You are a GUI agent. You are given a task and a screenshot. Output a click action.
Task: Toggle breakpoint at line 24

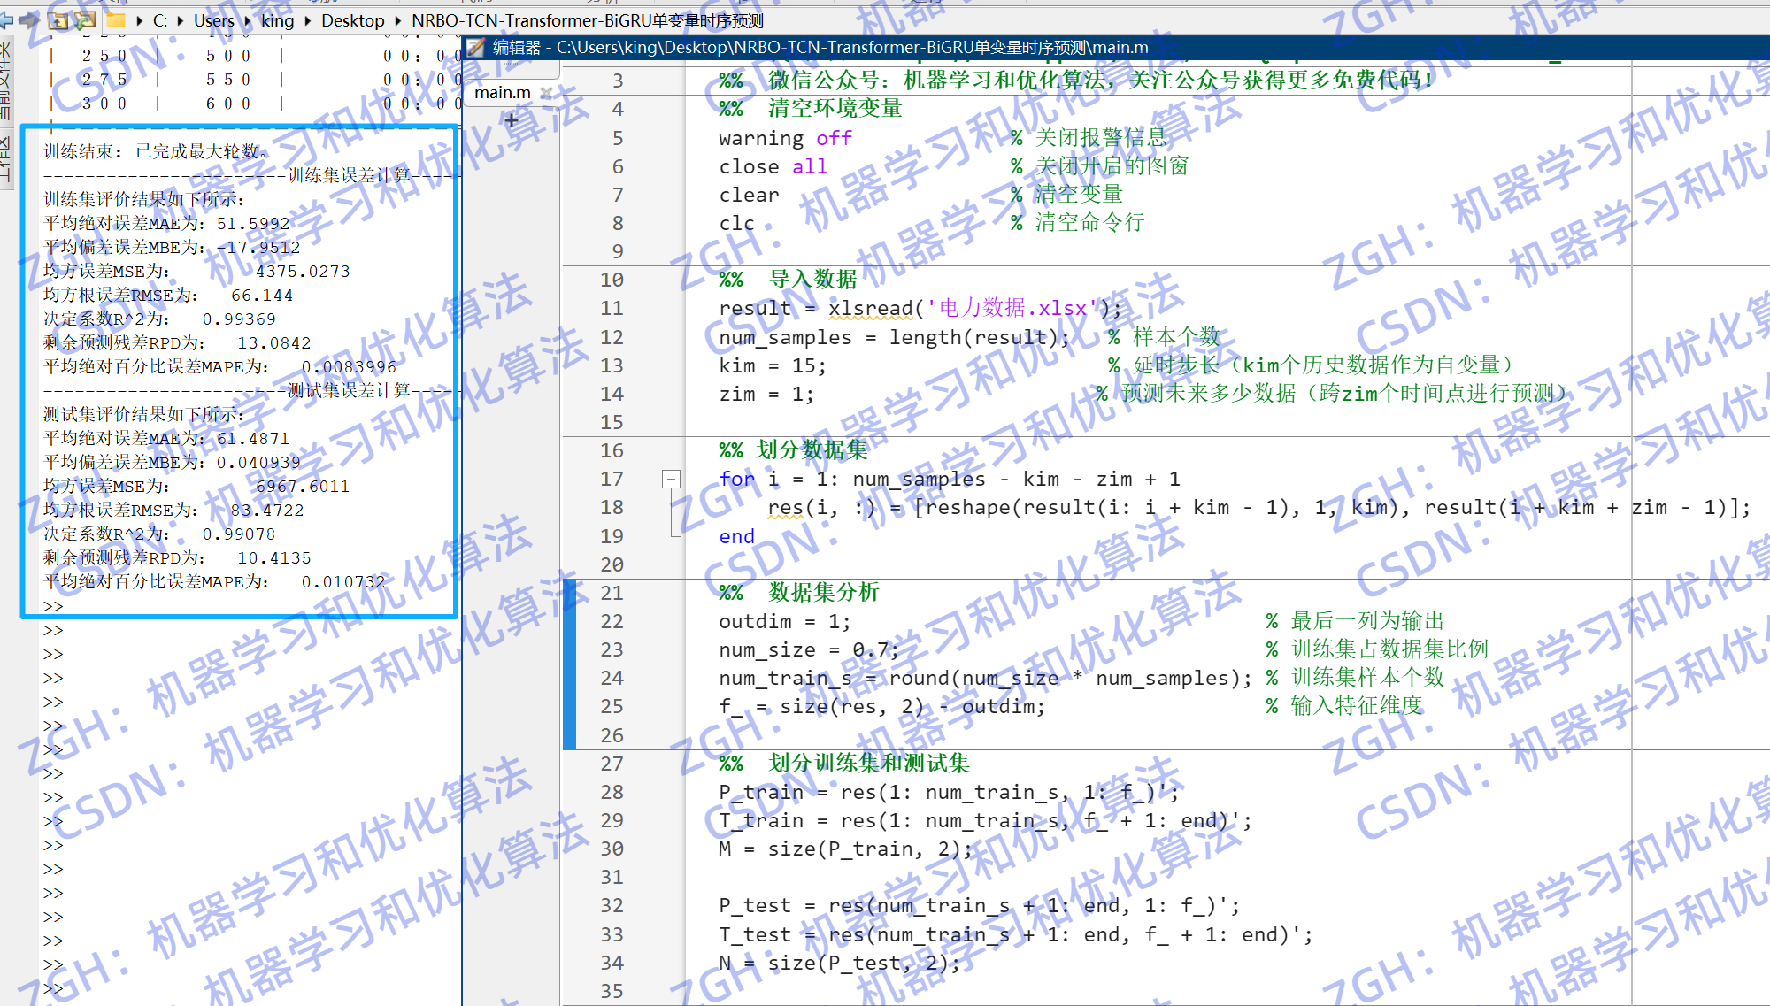tap(611, 678)
